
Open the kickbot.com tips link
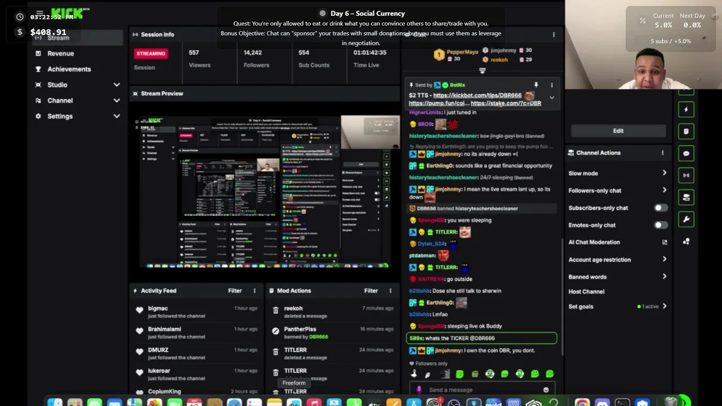click(x=477, y=95)
